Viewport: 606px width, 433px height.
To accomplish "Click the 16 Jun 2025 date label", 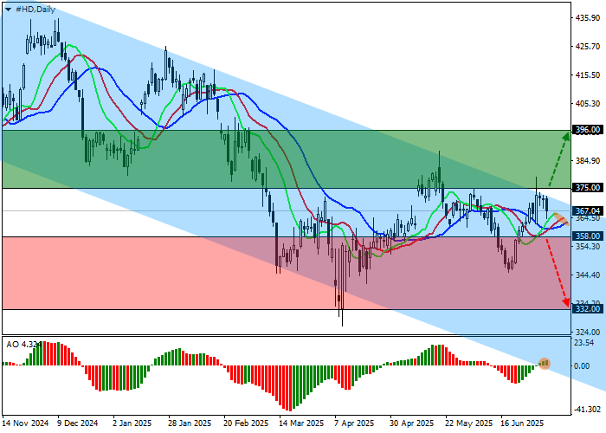I will click(521, 424).
